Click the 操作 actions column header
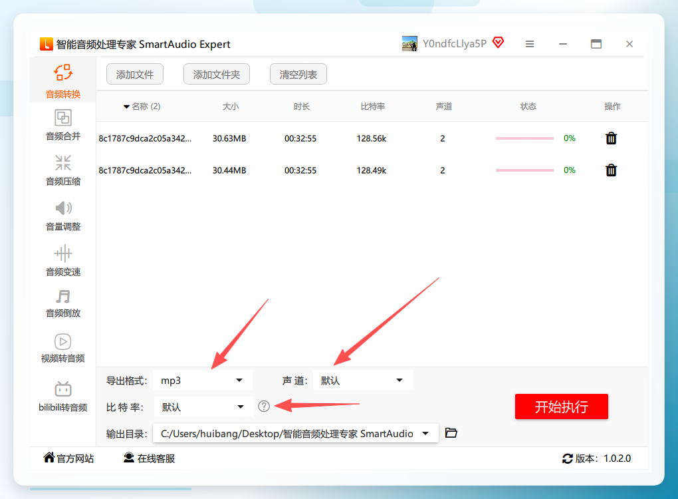Viewport: 678px width, 499px height. 612,106
